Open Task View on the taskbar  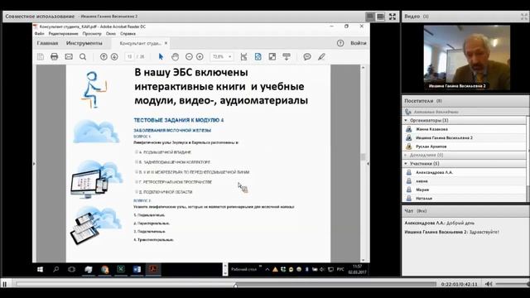pyautogui.click(x=72, y=269)
